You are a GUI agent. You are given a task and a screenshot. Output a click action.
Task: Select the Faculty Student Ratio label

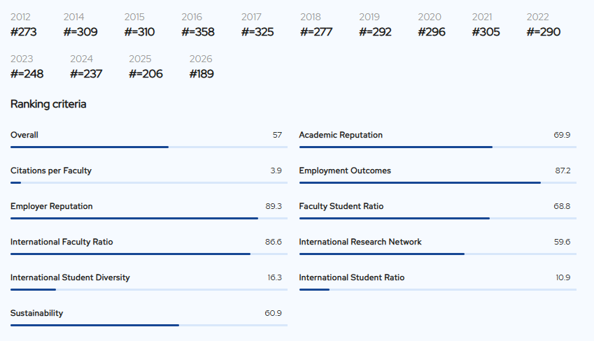point(341,206)
